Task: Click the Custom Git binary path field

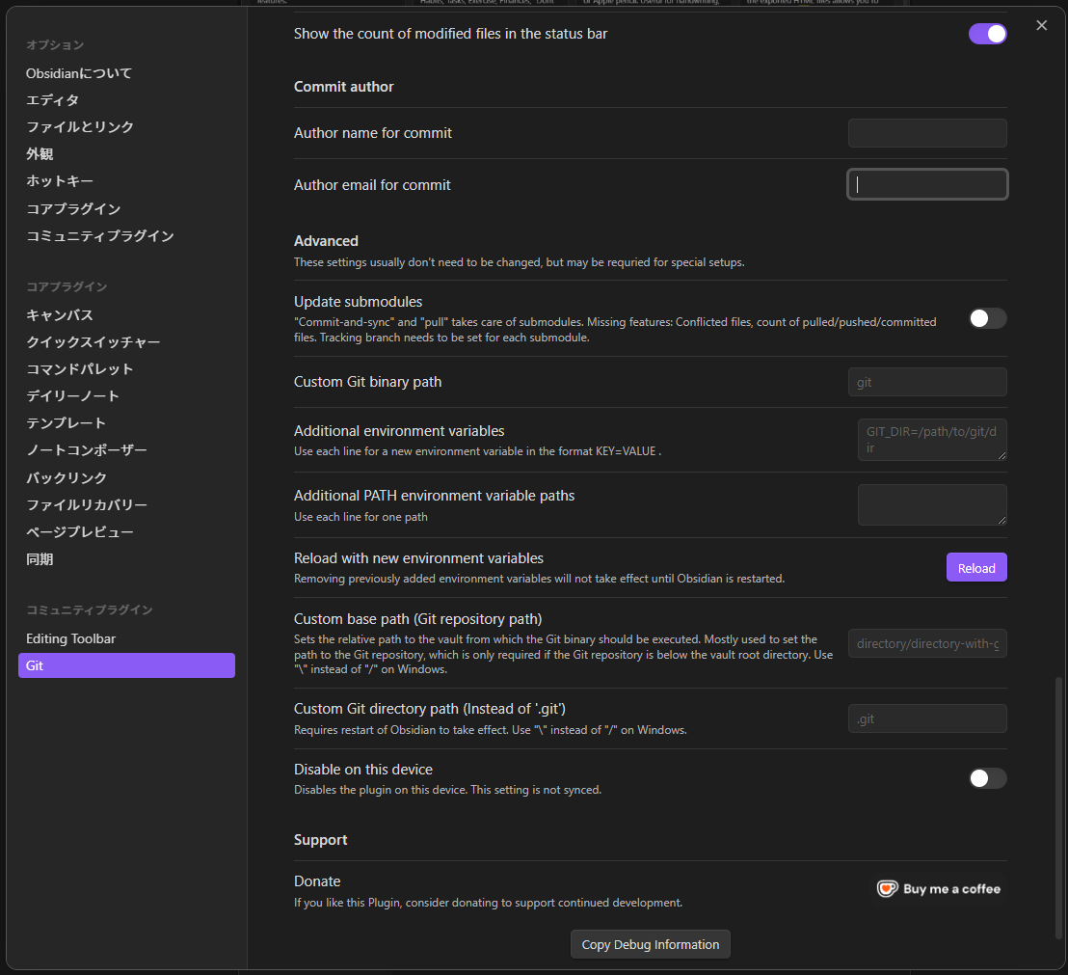Action: coord(926,382)
